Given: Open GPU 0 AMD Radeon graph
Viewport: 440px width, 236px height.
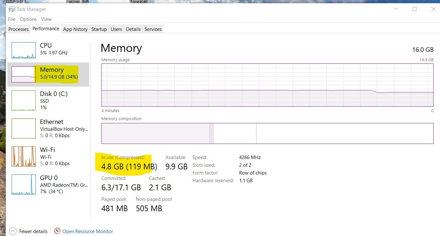Looking at the screenshot, I should click(x=23, y=184).
